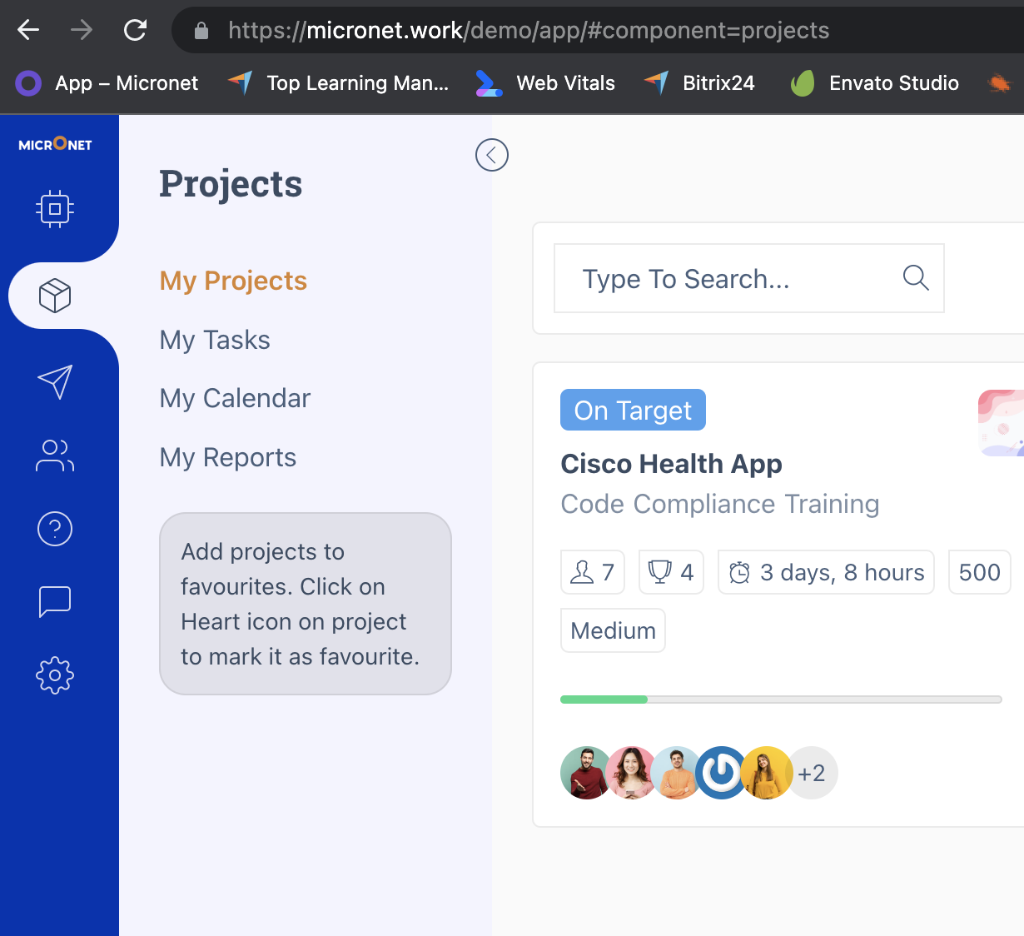Reload the page with refresh icon
The image size is (1024, 936).
tap(135, 31)
